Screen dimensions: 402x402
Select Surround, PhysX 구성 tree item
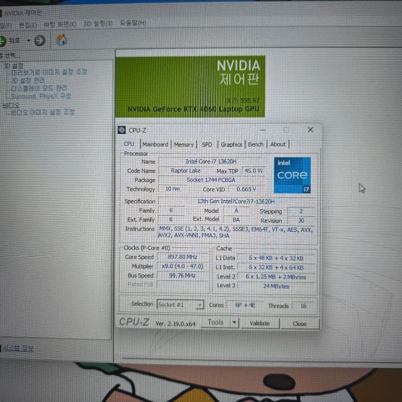41,96
